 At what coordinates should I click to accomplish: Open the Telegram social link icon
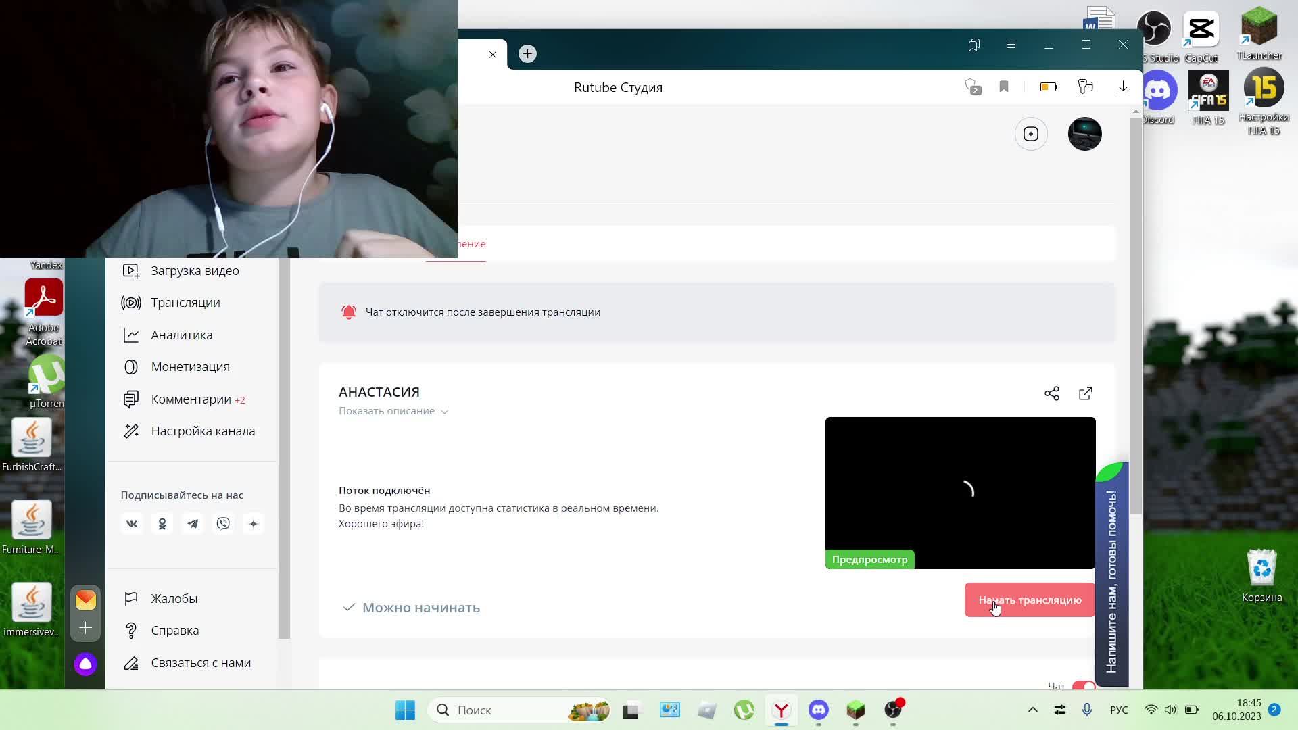tap(193, 524)
